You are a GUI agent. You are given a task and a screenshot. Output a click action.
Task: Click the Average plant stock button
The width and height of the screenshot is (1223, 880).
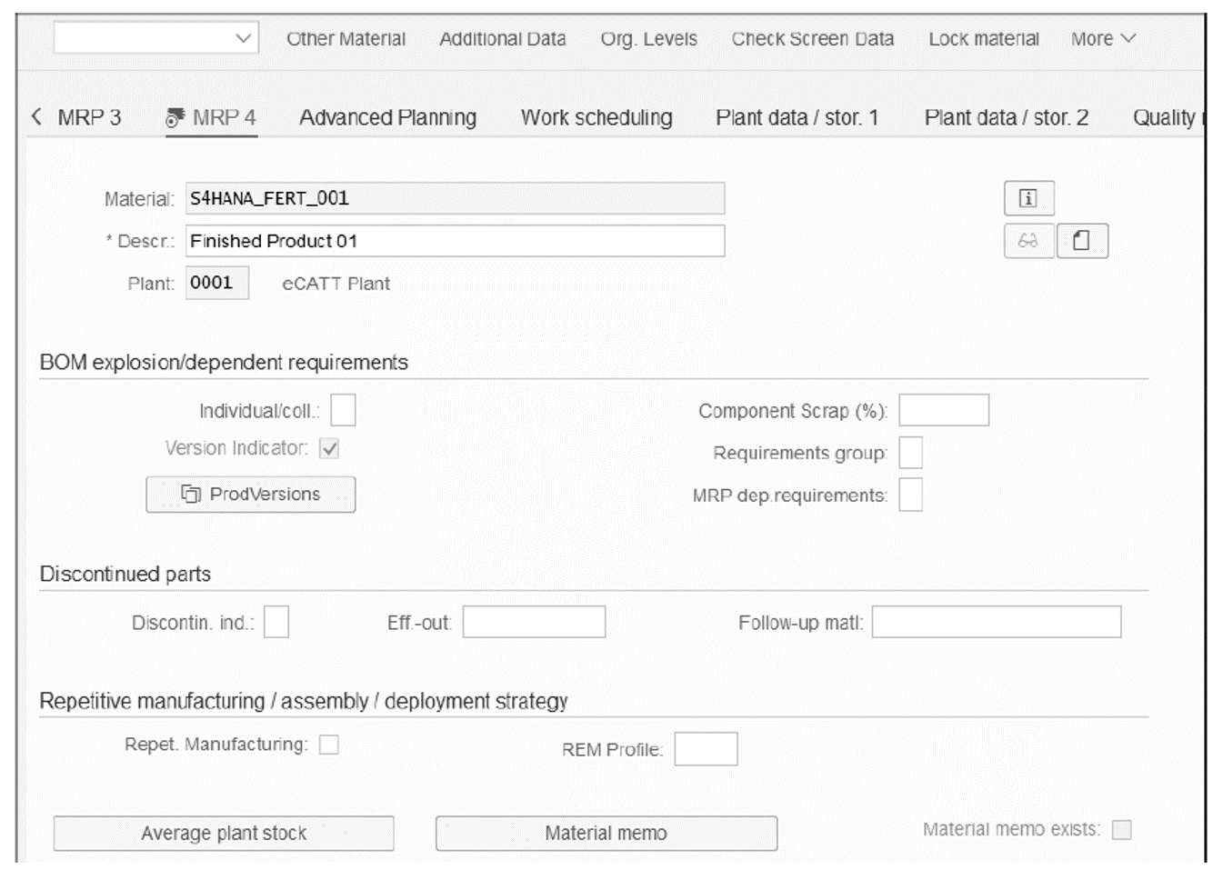pos(224,832)
